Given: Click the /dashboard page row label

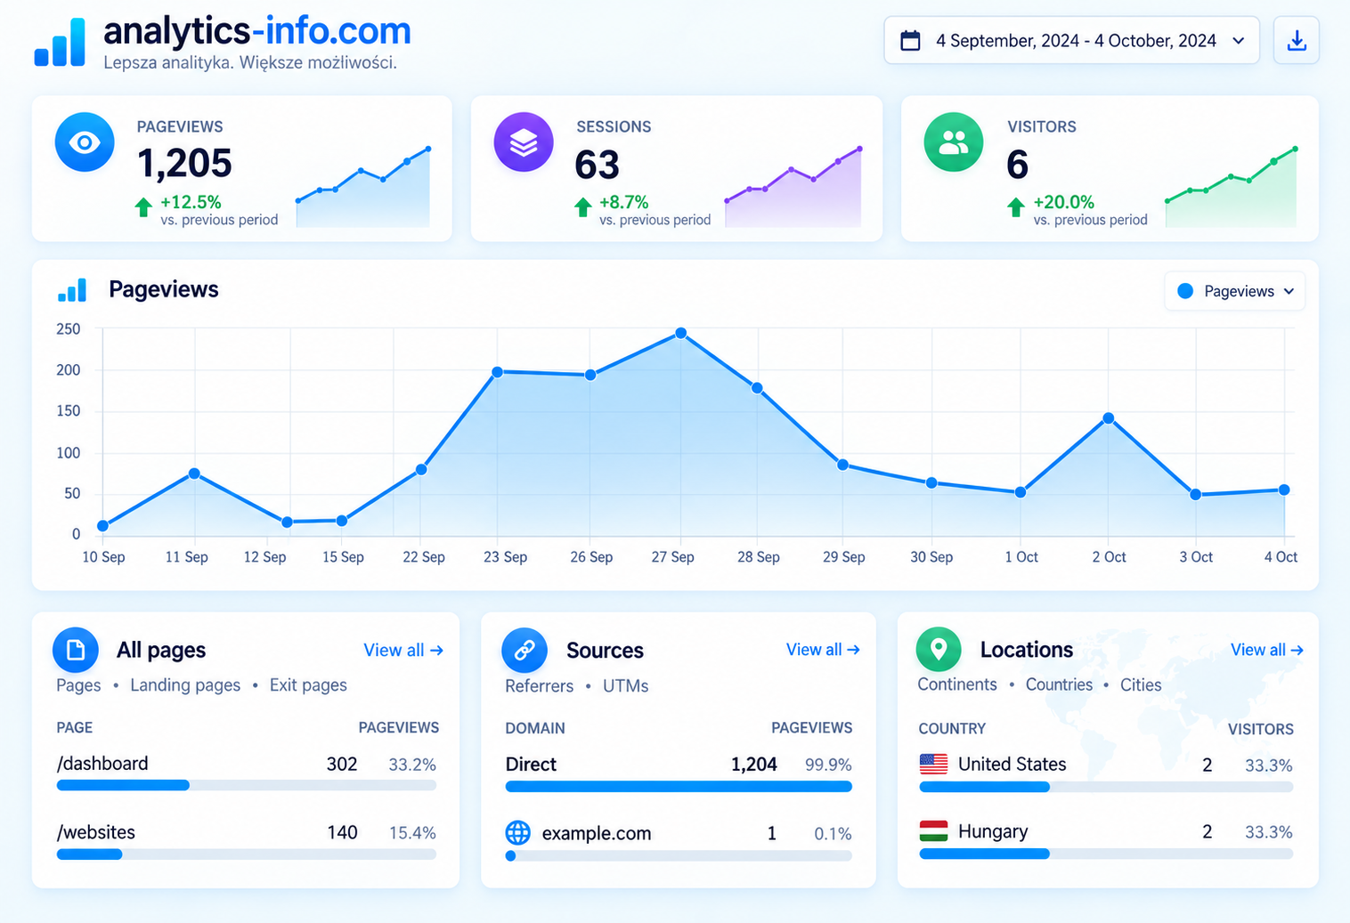Looking at the screenshot, I should click(x=102, y=764).
